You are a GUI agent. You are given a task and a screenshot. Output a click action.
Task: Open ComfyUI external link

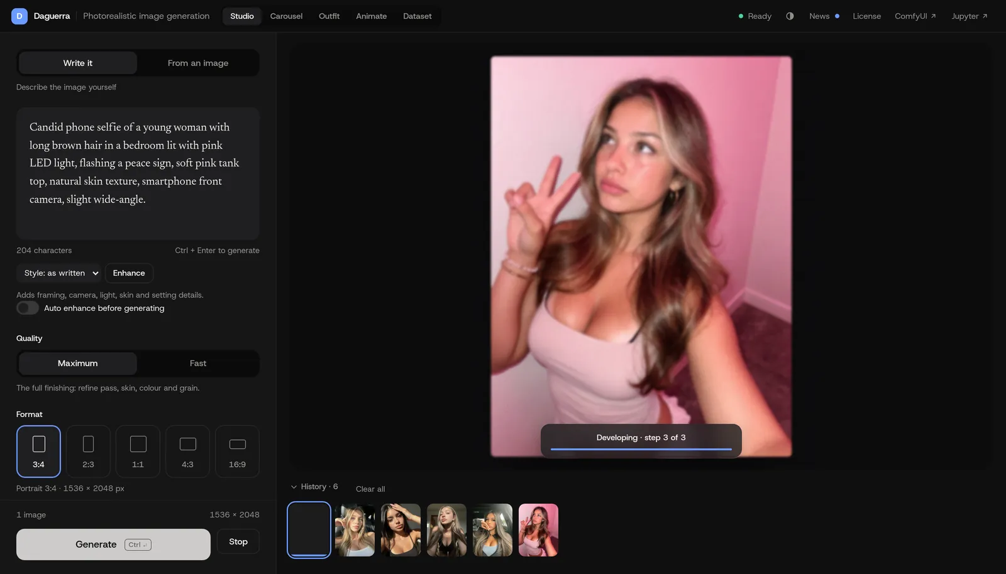tap(915, 16)
